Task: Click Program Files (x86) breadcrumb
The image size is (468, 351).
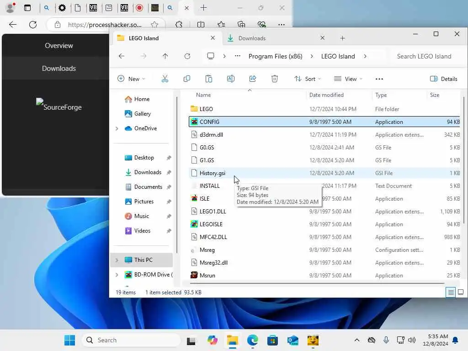Action: pyautogui.click(x=275, y=56)
